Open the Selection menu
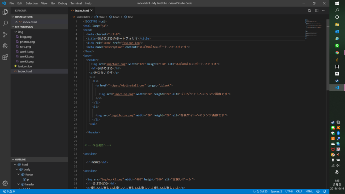The image size is (345, 194). [x=32, y=3]
